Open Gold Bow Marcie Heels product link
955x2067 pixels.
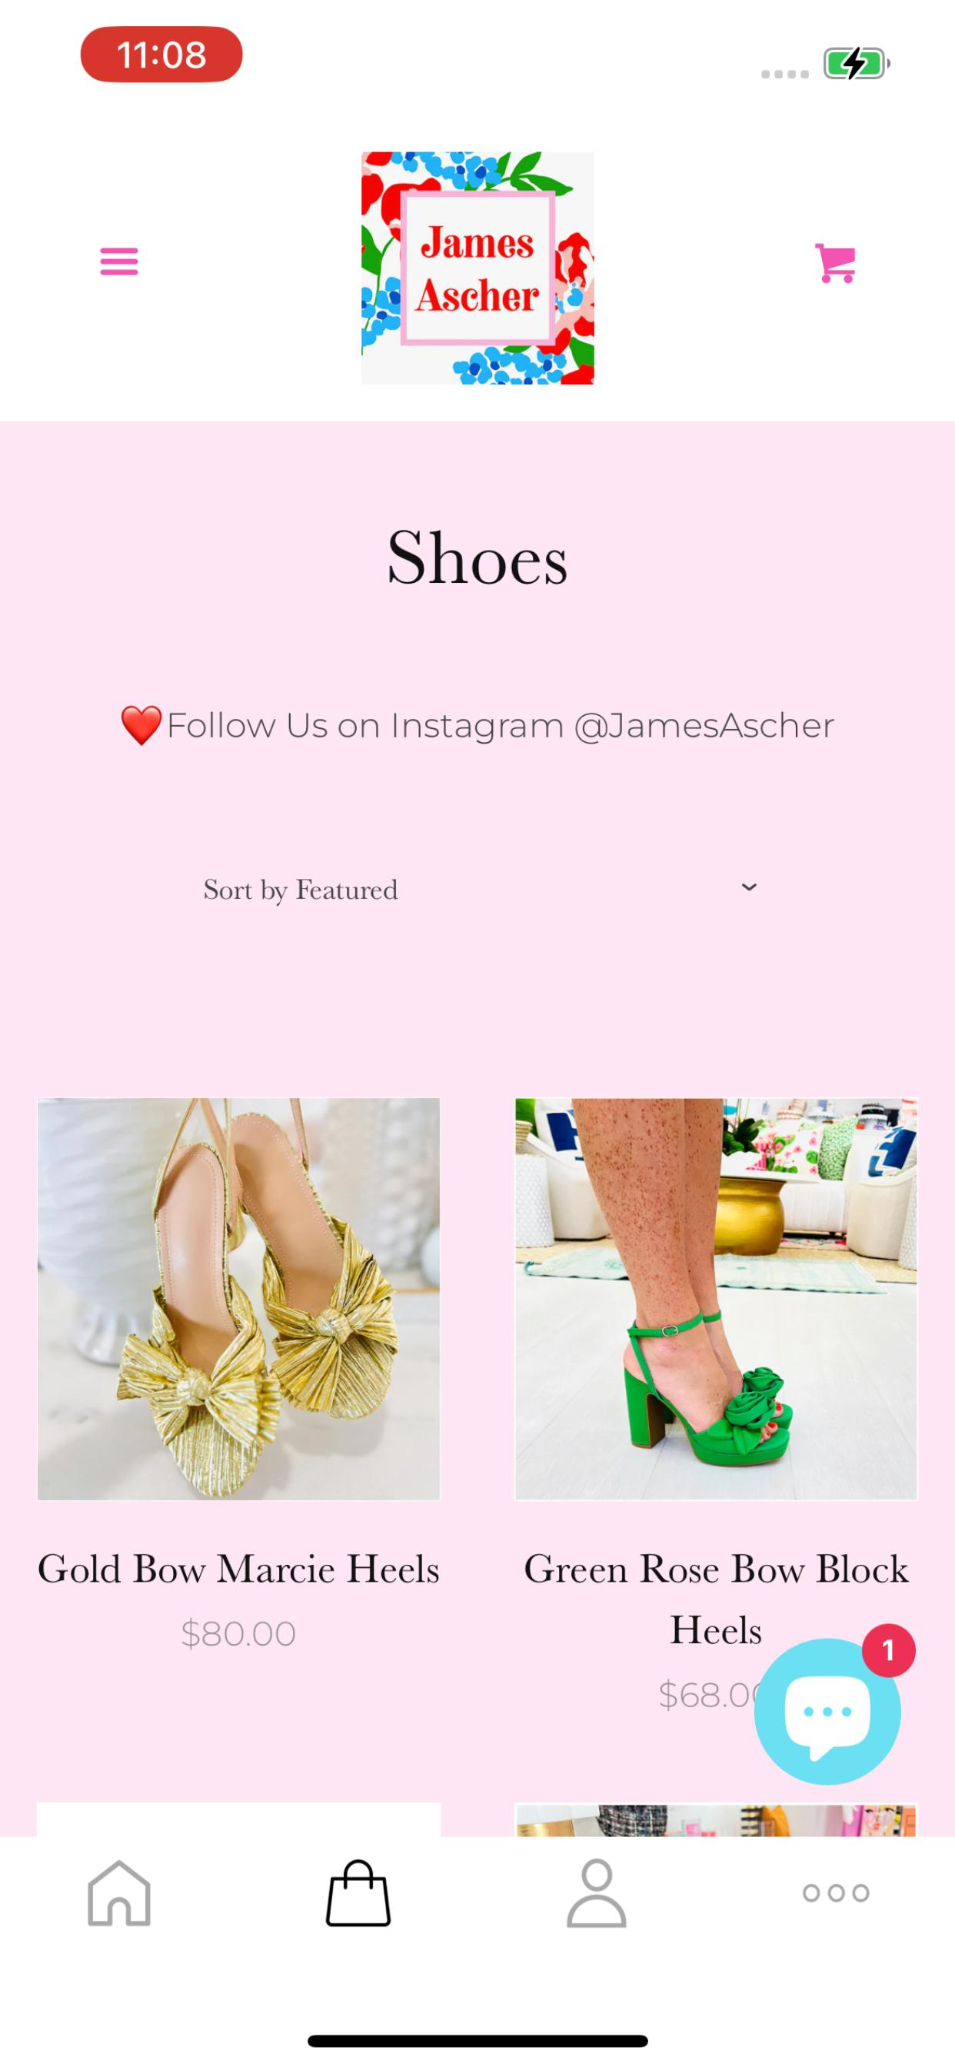238,1569
